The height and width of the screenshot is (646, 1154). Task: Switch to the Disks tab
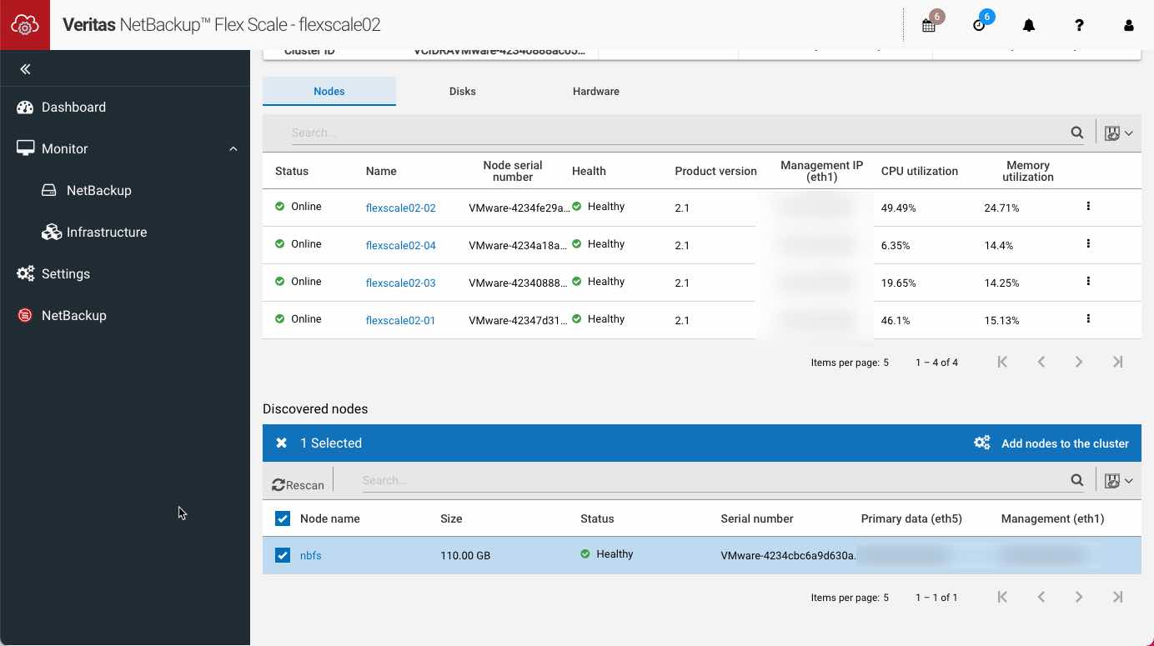tap(463, 91)
